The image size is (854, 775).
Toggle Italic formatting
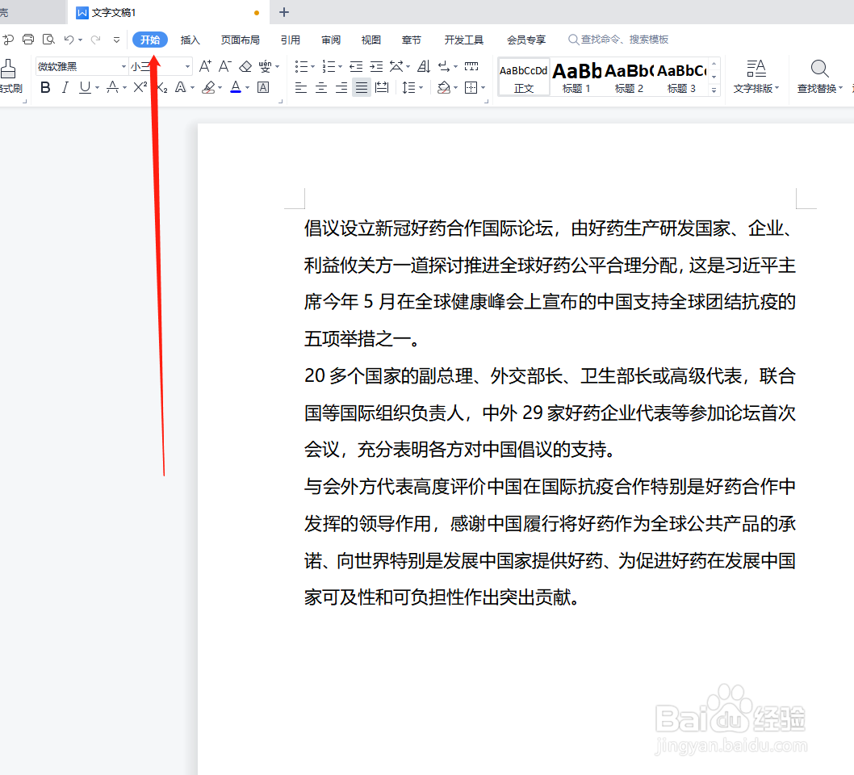coord(65,87)
